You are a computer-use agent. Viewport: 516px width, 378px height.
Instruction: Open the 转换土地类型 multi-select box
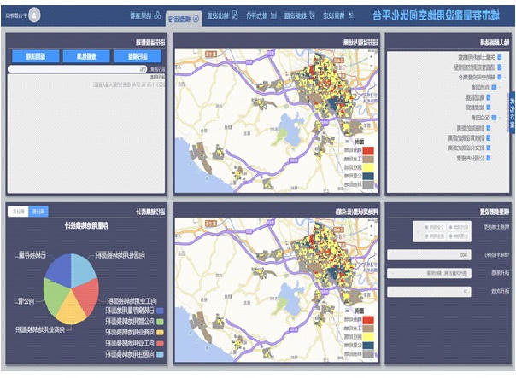click(x=443, y=231)
